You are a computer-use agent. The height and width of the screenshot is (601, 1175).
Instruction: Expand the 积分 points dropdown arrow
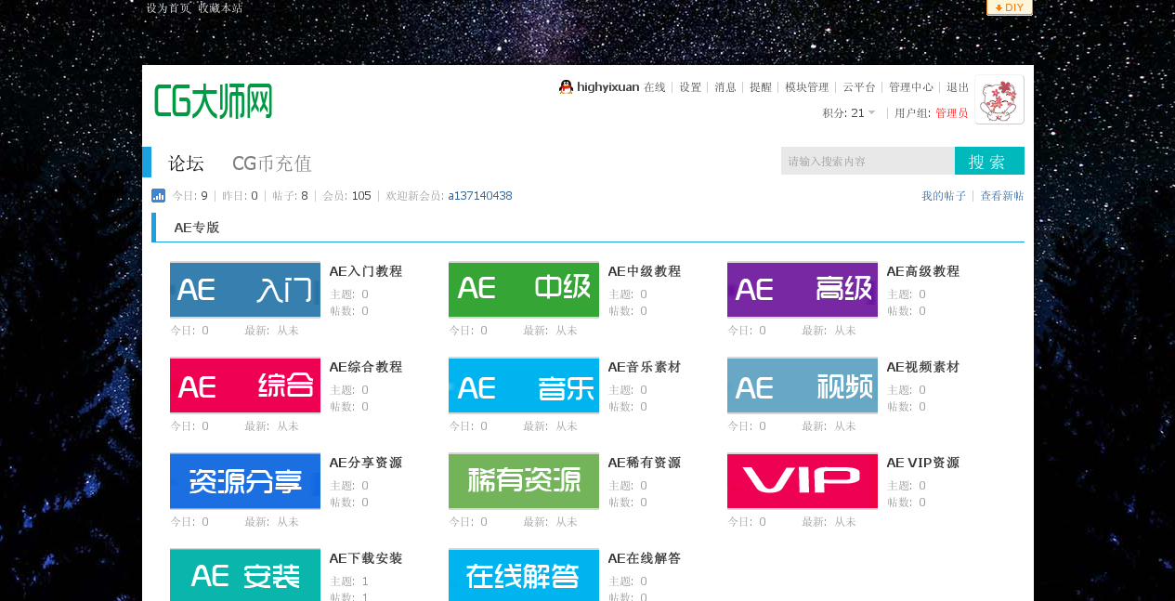coord(871,113)
